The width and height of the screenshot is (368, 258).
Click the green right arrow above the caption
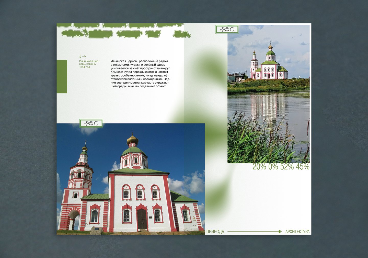[84, 56]
